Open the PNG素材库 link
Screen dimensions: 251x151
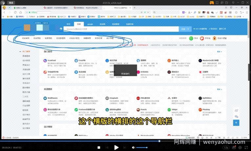145,98
